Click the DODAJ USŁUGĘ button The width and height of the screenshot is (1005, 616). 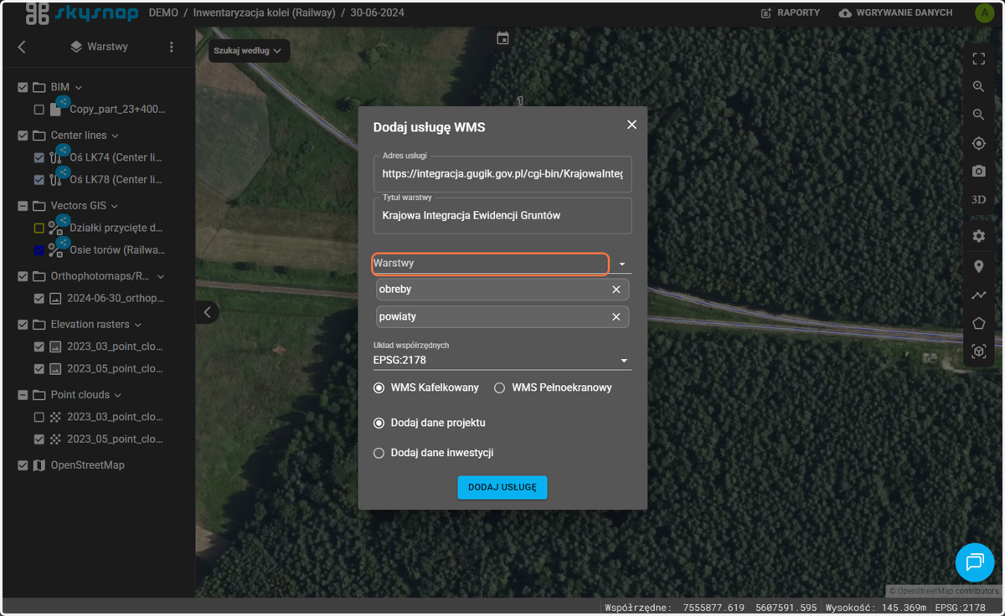502,487
